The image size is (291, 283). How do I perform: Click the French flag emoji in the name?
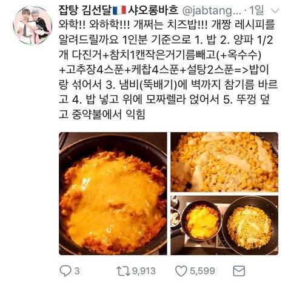pos(119,10)
